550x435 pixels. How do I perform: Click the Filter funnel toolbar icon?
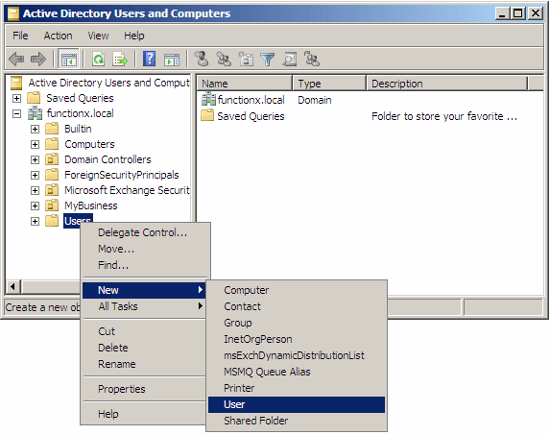(x=268, y=59)
